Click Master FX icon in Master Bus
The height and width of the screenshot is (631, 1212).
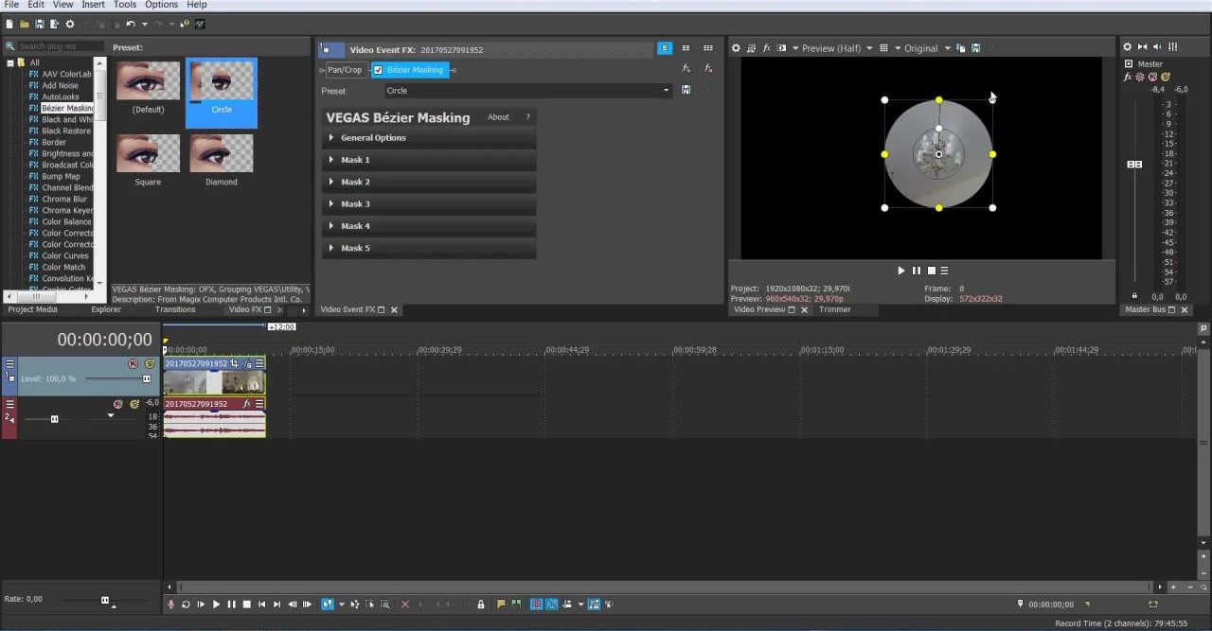pos(1128,77)
